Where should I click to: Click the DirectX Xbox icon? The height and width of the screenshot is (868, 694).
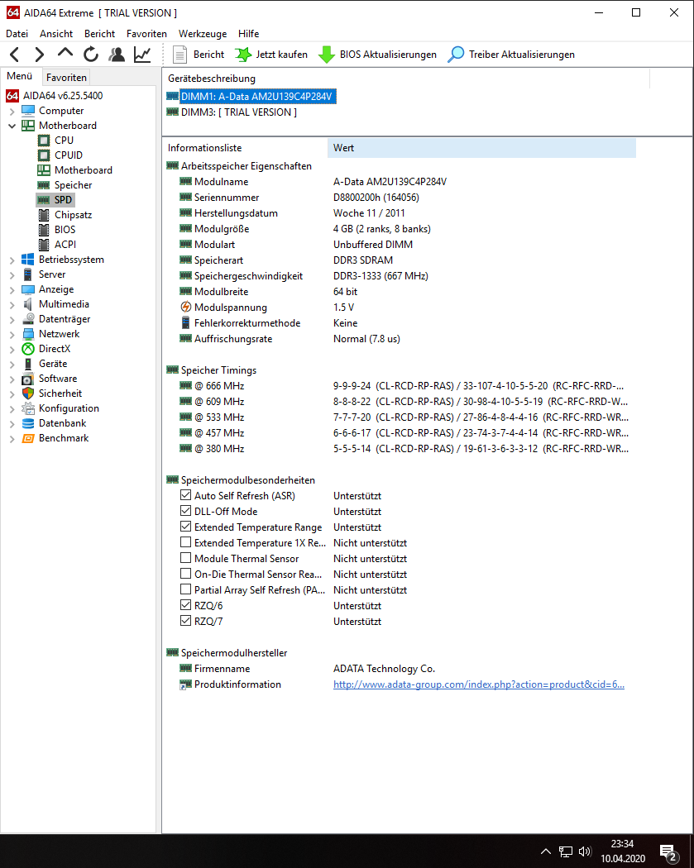point(27,349)
